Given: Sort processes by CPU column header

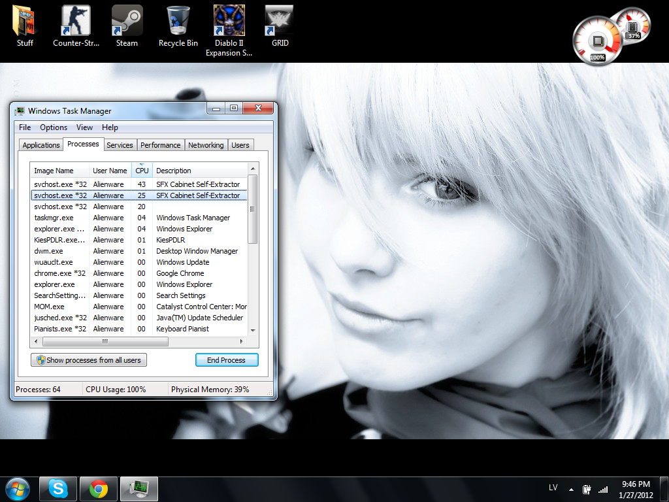Looking at the screenshot, I should 142,171.
